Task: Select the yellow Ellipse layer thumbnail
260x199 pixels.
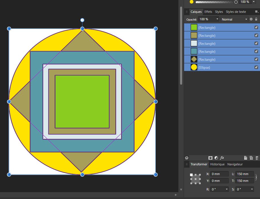Action: tap(194, 67)
